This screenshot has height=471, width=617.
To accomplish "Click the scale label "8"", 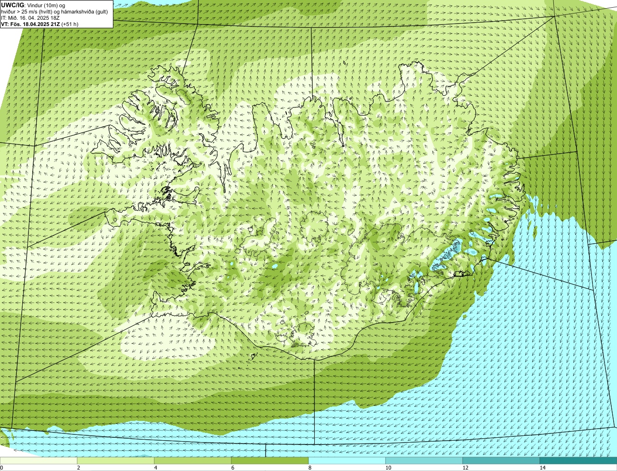I will [309, 468].
